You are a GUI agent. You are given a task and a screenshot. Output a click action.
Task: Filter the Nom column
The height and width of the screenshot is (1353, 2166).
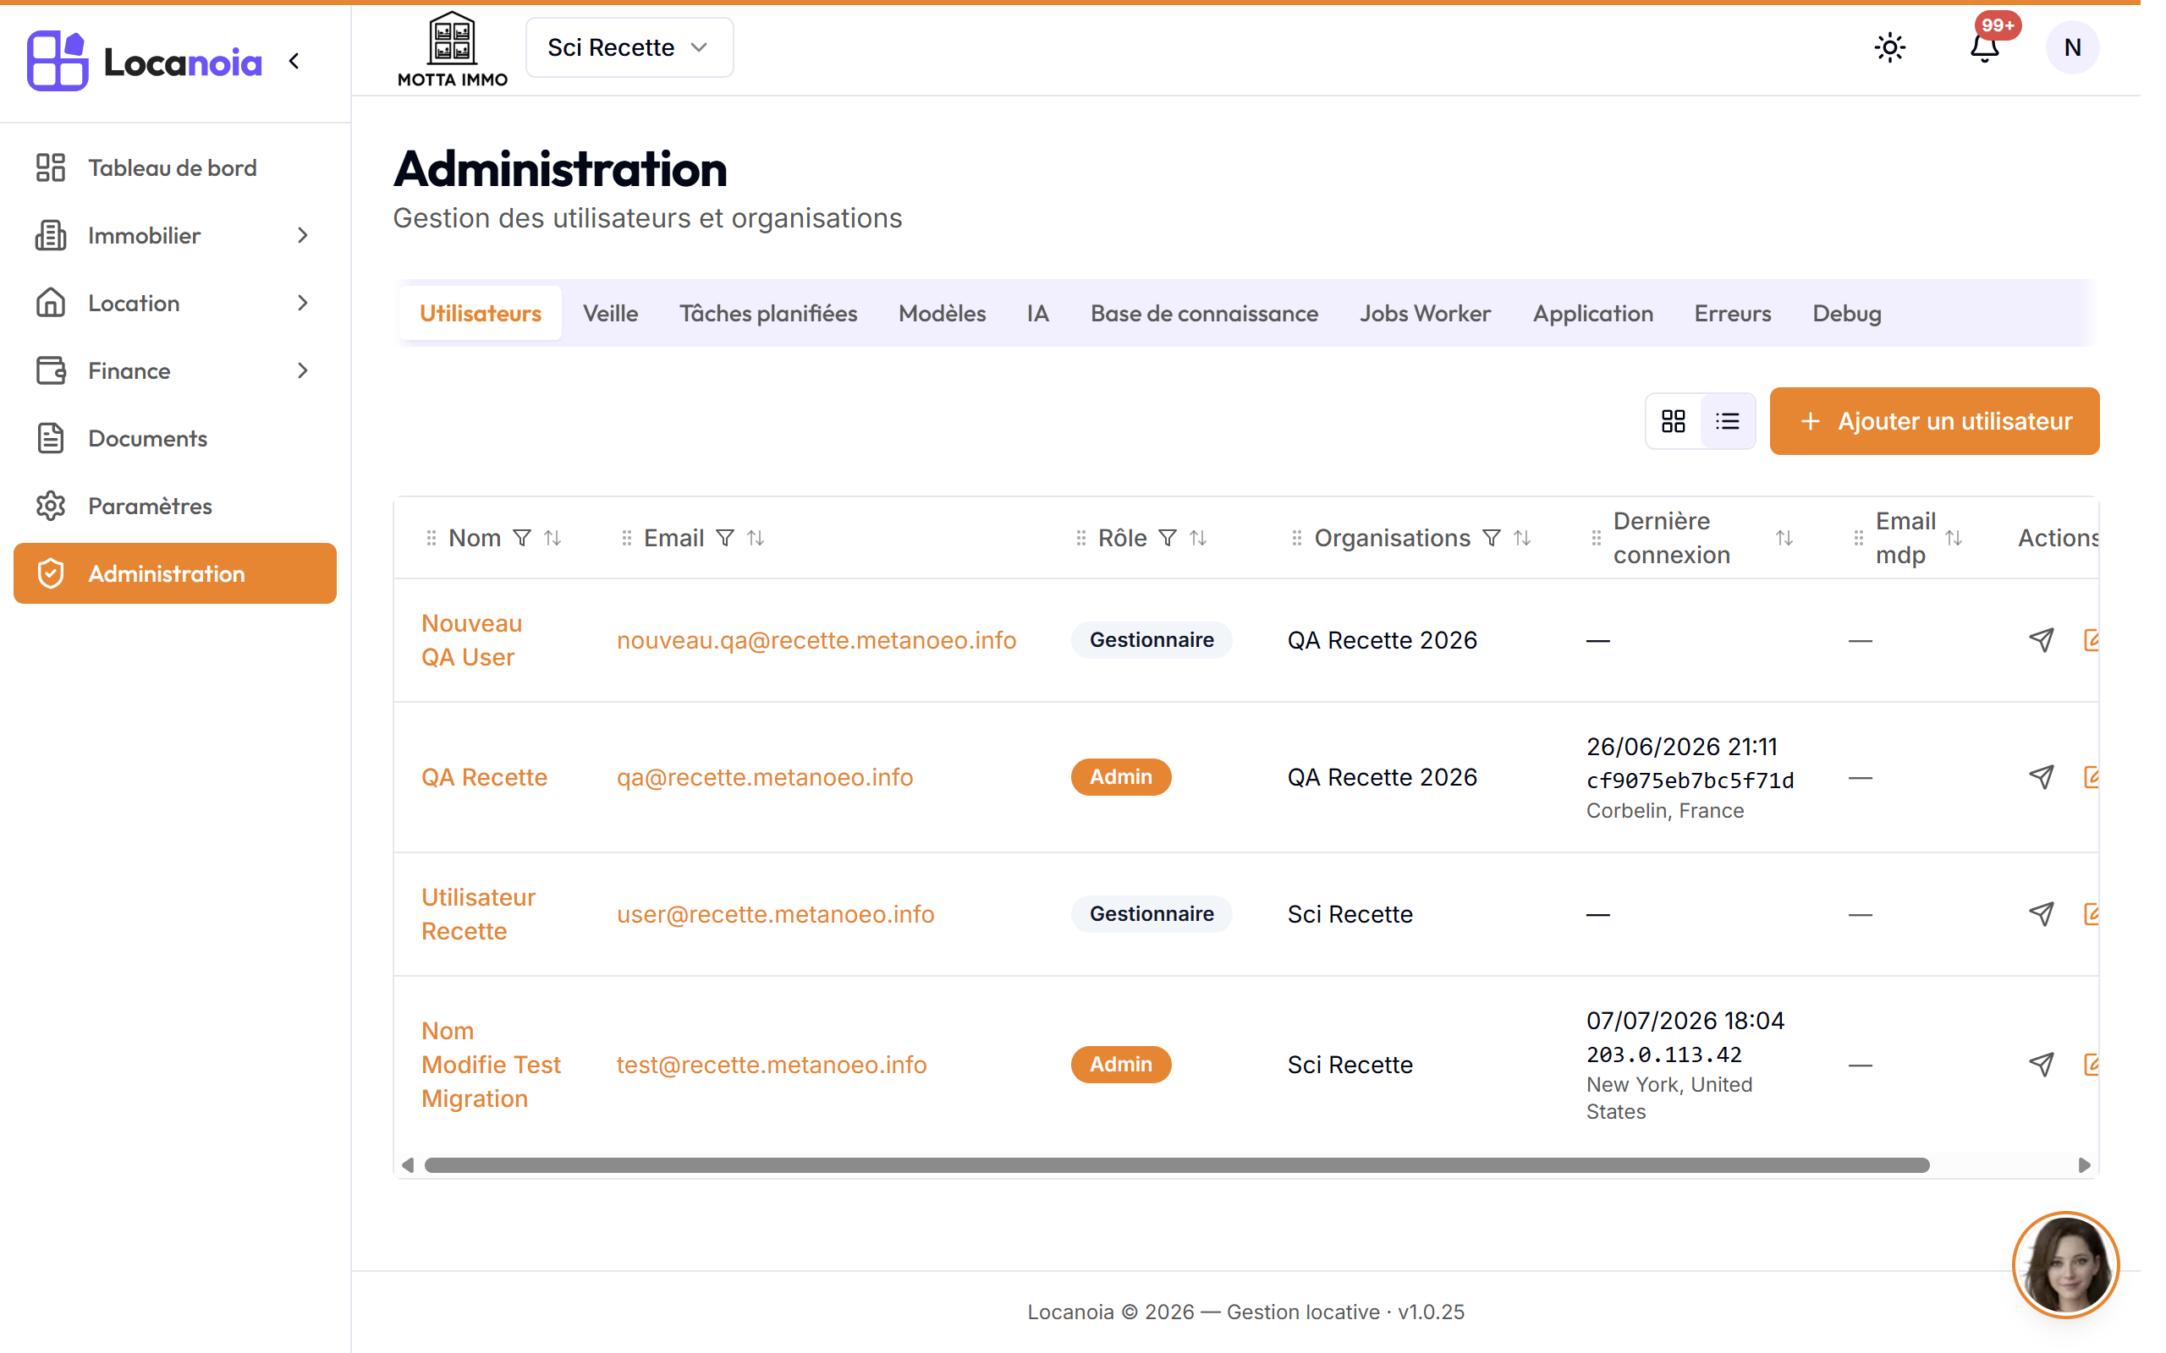click(522, 538)
